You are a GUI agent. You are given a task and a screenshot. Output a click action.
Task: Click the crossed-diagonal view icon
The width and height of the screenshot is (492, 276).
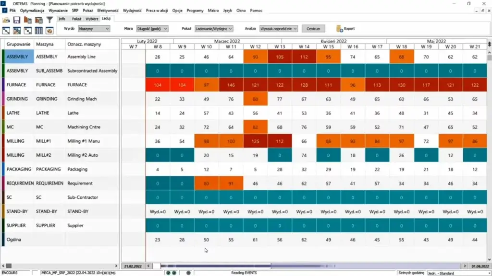pos(17,31)
